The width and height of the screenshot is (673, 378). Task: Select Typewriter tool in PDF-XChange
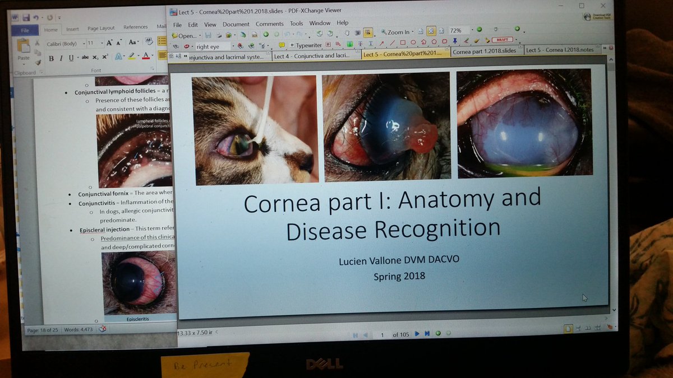(306, 45)
